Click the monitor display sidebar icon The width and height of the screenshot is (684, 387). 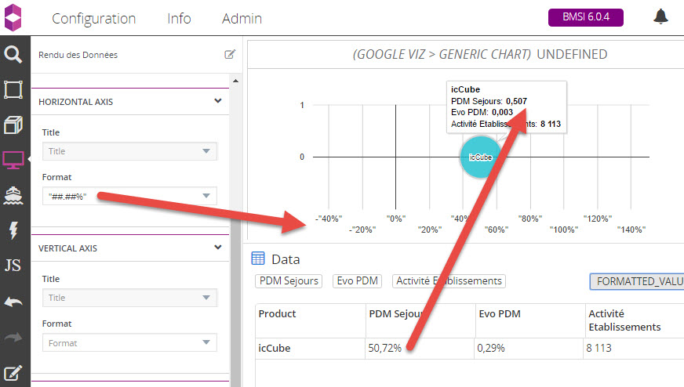click(x=13, y=160)
